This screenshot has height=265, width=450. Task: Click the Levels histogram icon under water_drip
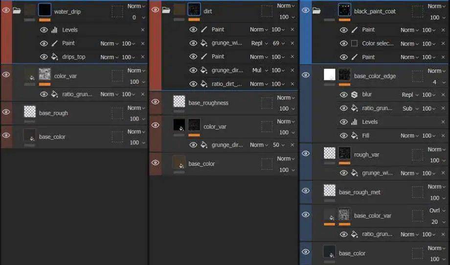tap(54, 30)
